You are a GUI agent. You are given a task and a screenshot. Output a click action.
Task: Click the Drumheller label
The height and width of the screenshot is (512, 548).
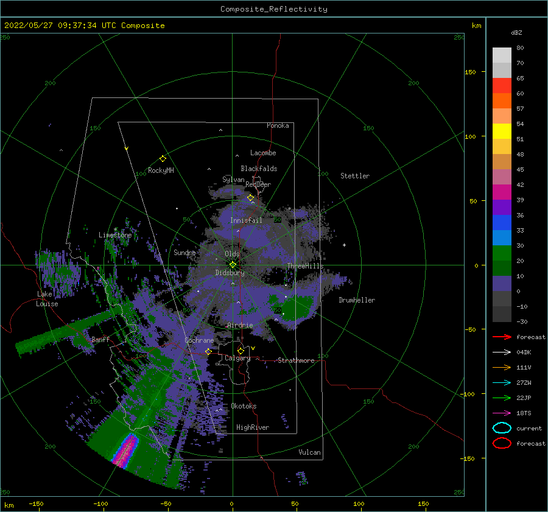tap(357, 300)
